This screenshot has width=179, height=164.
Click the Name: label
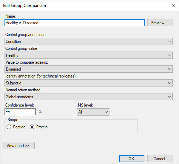(x=11, y=16)
